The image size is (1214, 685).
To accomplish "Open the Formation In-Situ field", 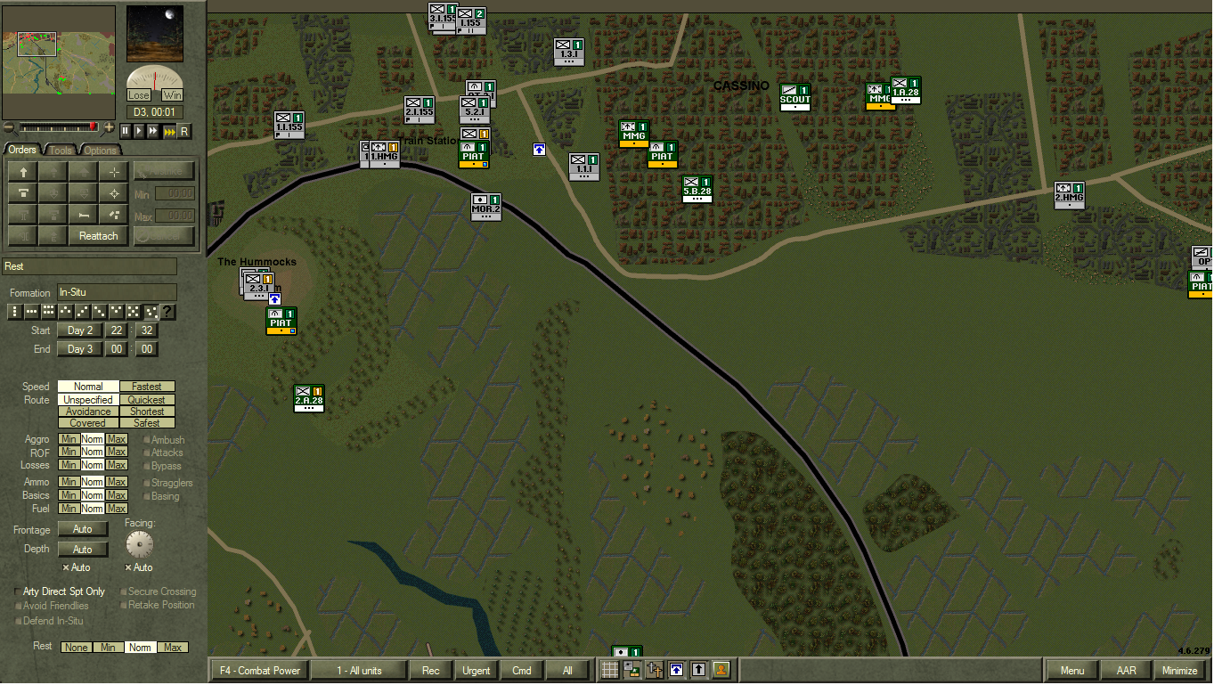I will point(117,292).
